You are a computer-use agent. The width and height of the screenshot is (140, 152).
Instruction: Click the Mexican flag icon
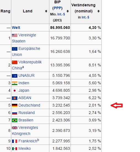[15, 149]
